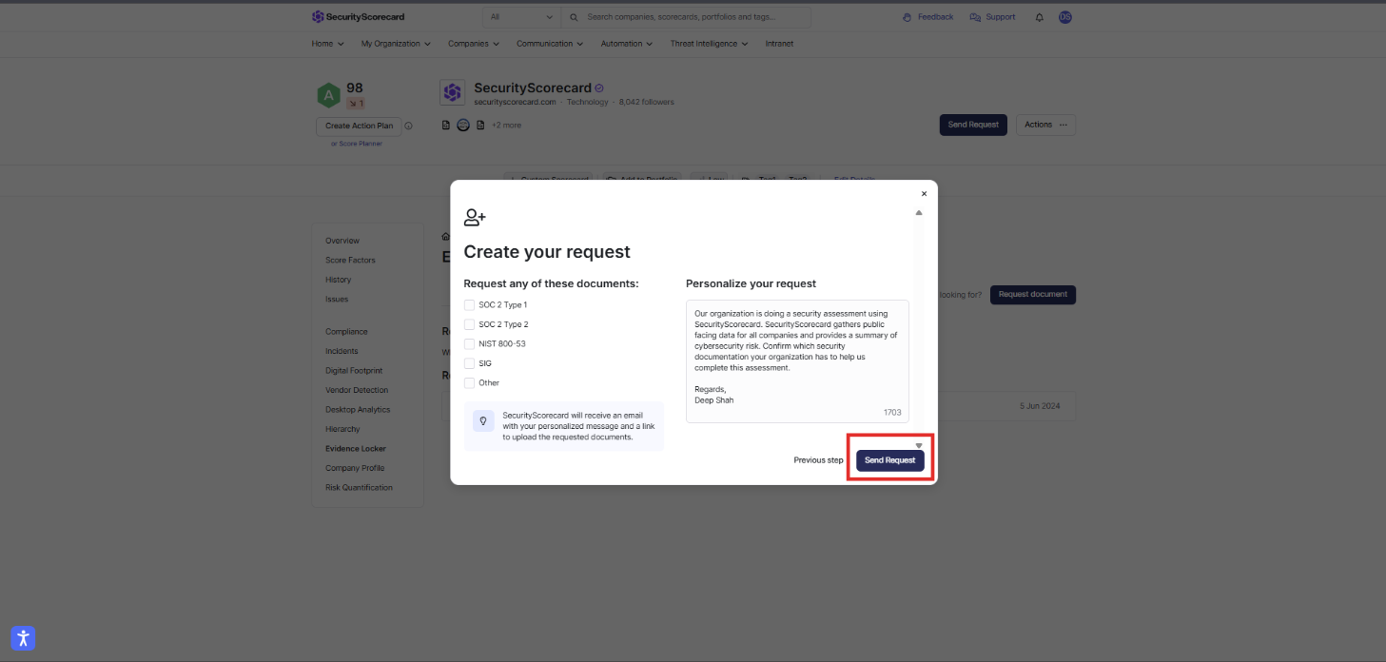This screenshot has width=1386, height=662.
Task: Expand the My Organization menu
Action: coord(396,44)
